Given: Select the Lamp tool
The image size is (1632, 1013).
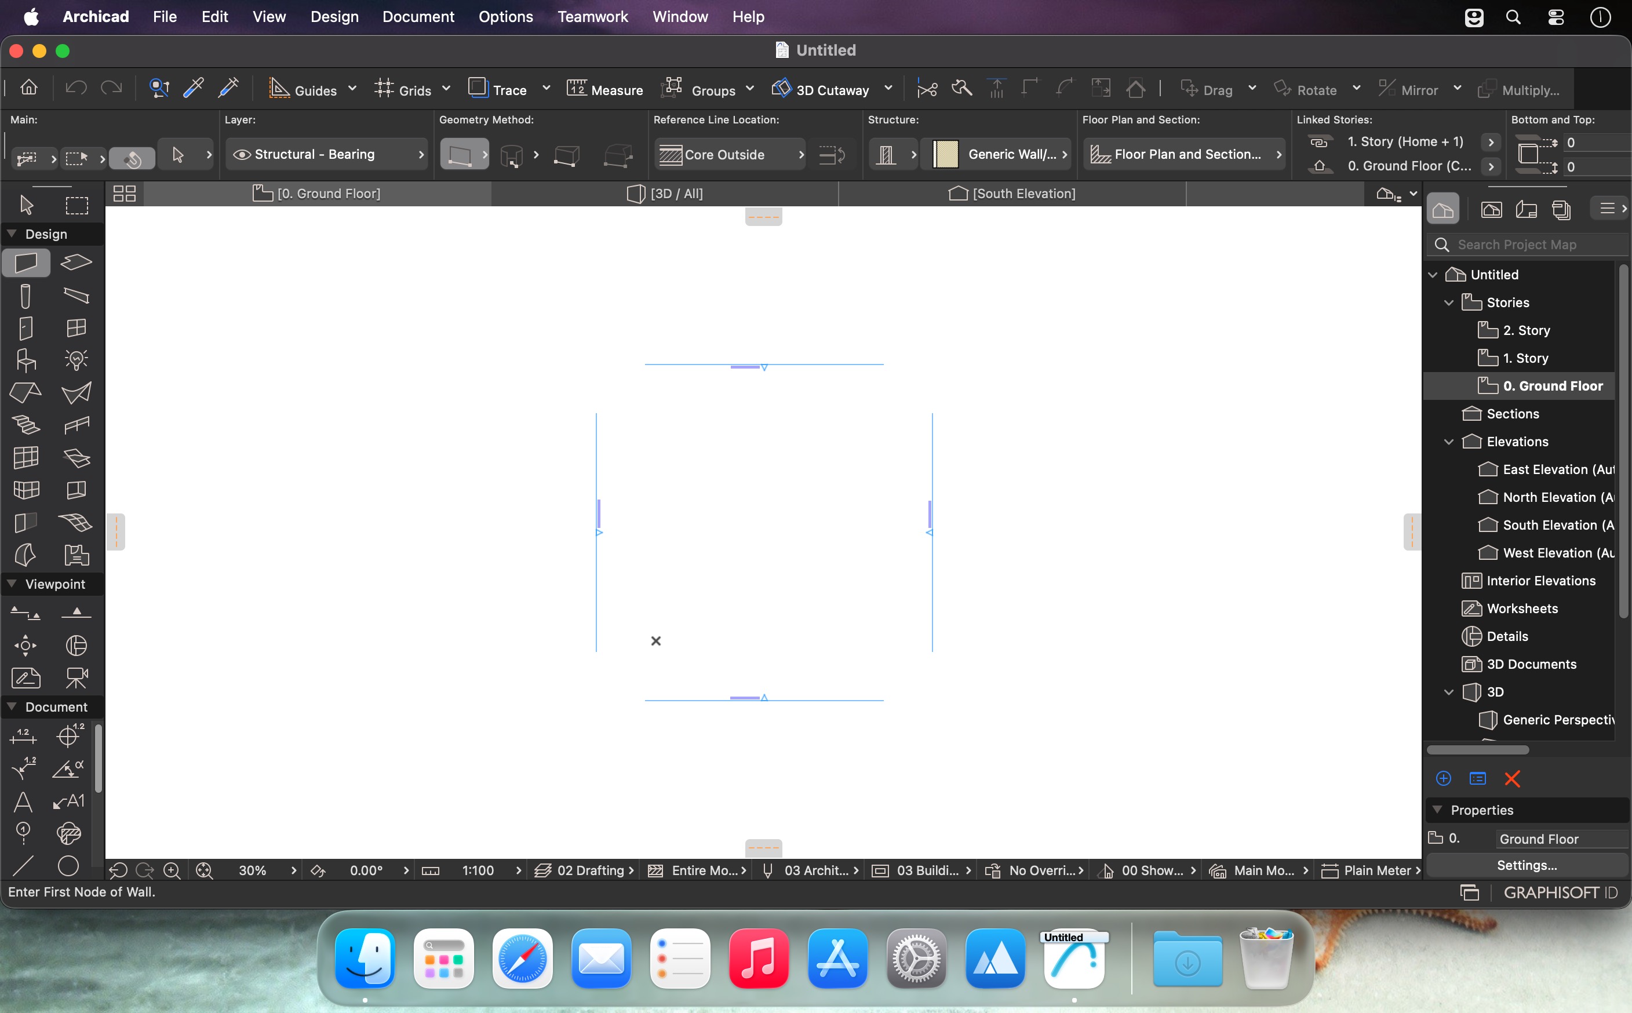Looking at the screenshot, I should 76,360.
